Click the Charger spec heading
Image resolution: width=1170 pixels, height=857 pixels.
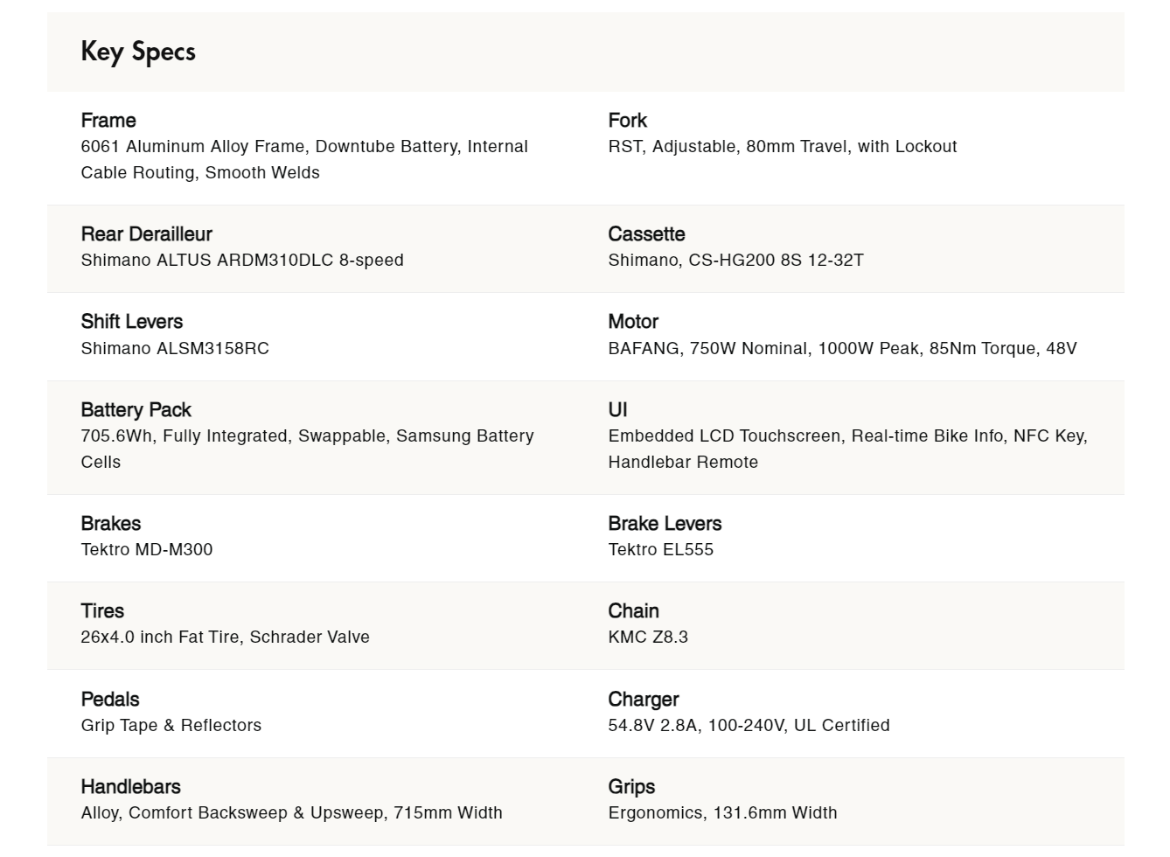(643, 699)
